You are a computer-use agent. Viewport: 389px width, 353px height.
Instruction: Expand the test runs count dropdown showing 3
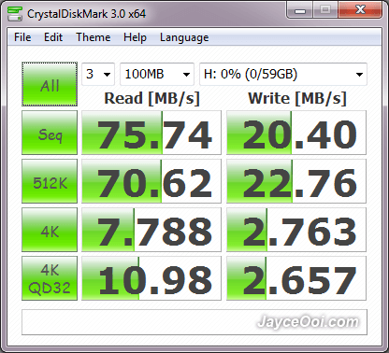(98, 74)
